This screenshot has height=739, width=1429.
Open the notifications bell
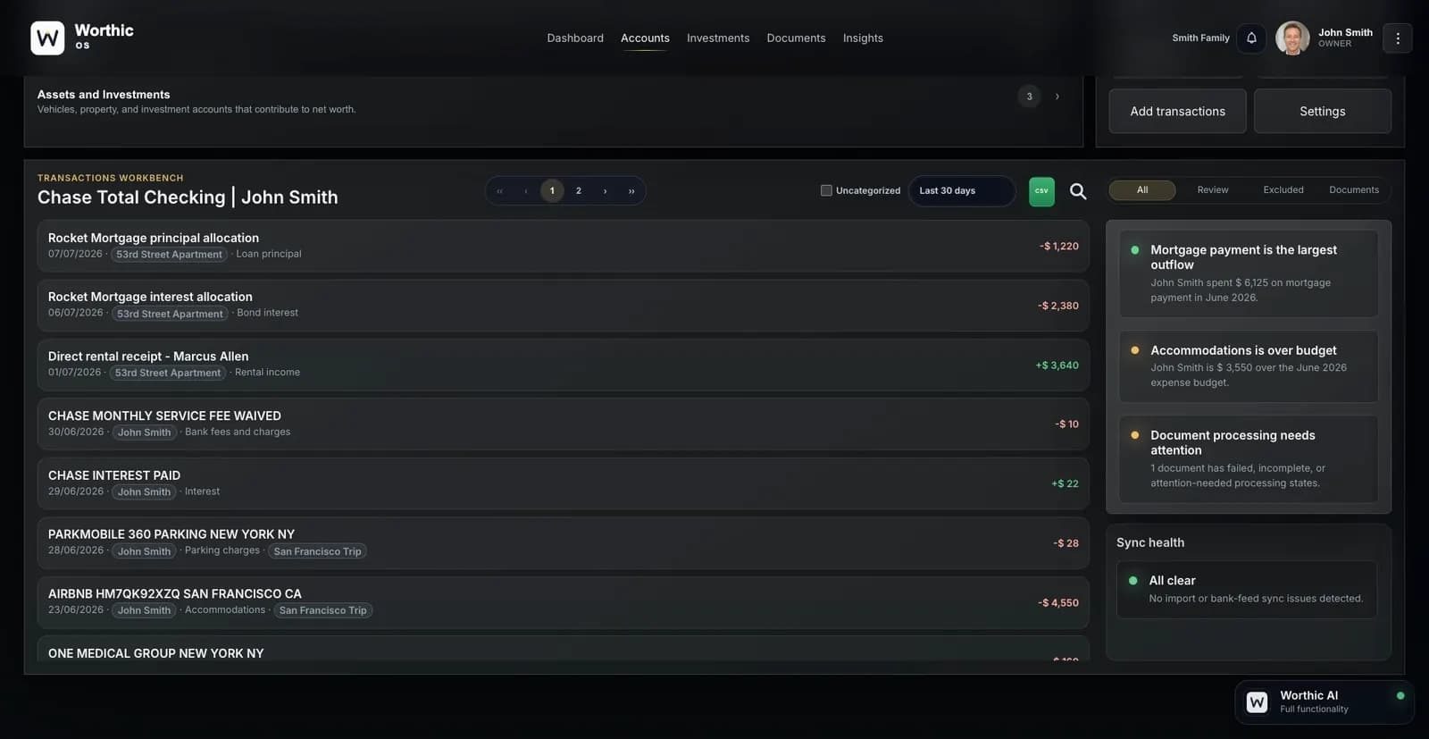click(1251, 38)
